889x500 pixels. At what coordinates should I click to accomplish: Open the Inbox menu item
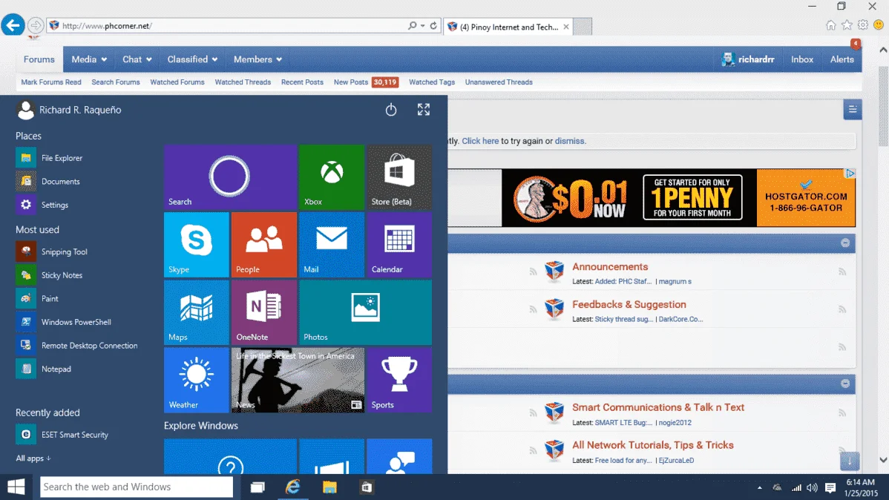[801, 59]
